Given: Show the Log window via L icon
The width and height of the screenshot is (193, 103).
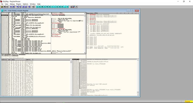Looking at the screenshot, I should 37,7.
